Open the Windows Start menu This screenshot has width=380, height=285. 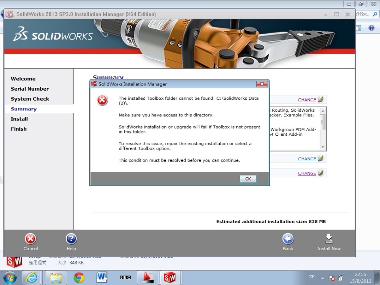(9, 278)
